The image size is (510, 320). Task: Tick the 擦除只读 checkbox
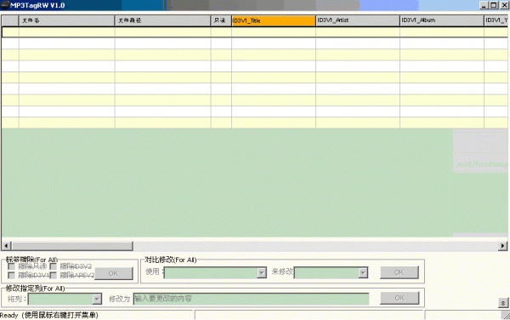tap(11, 266)
